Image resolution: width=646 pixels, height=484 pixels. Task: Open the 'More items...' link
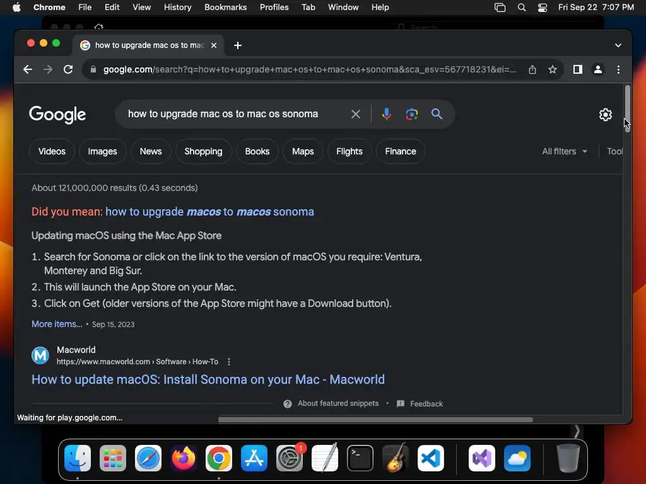57,324
